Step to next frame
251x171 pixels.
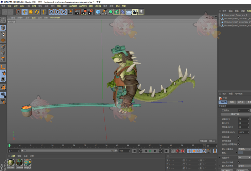tap(155, 151)
